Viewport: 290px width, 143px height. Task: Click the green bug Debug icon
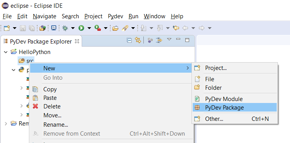(x=65, y=28)
